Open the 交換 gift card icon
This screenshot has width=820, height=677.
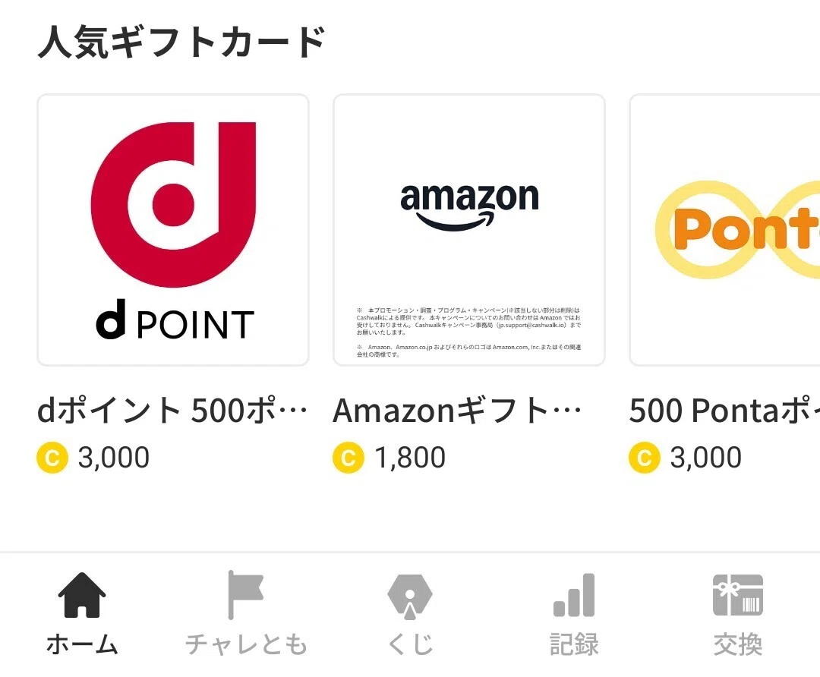coord(738,595)
